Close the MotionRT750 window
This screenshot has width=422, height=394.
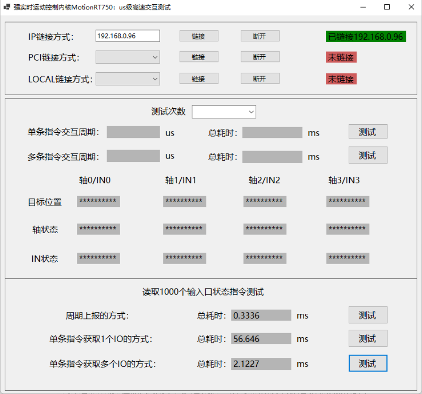pyautogui.click(x=411, y=7)
